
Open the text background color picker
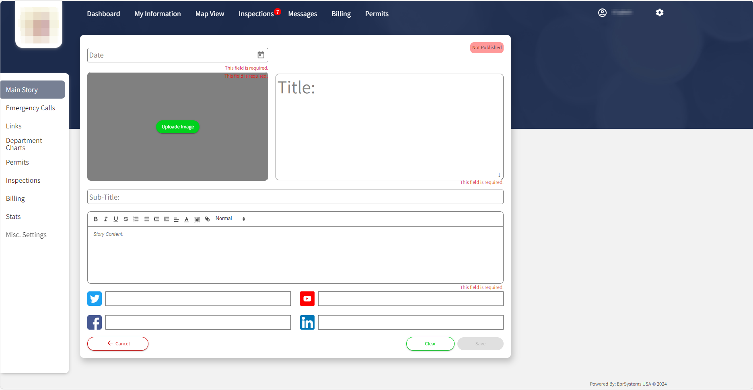(197, 219)
